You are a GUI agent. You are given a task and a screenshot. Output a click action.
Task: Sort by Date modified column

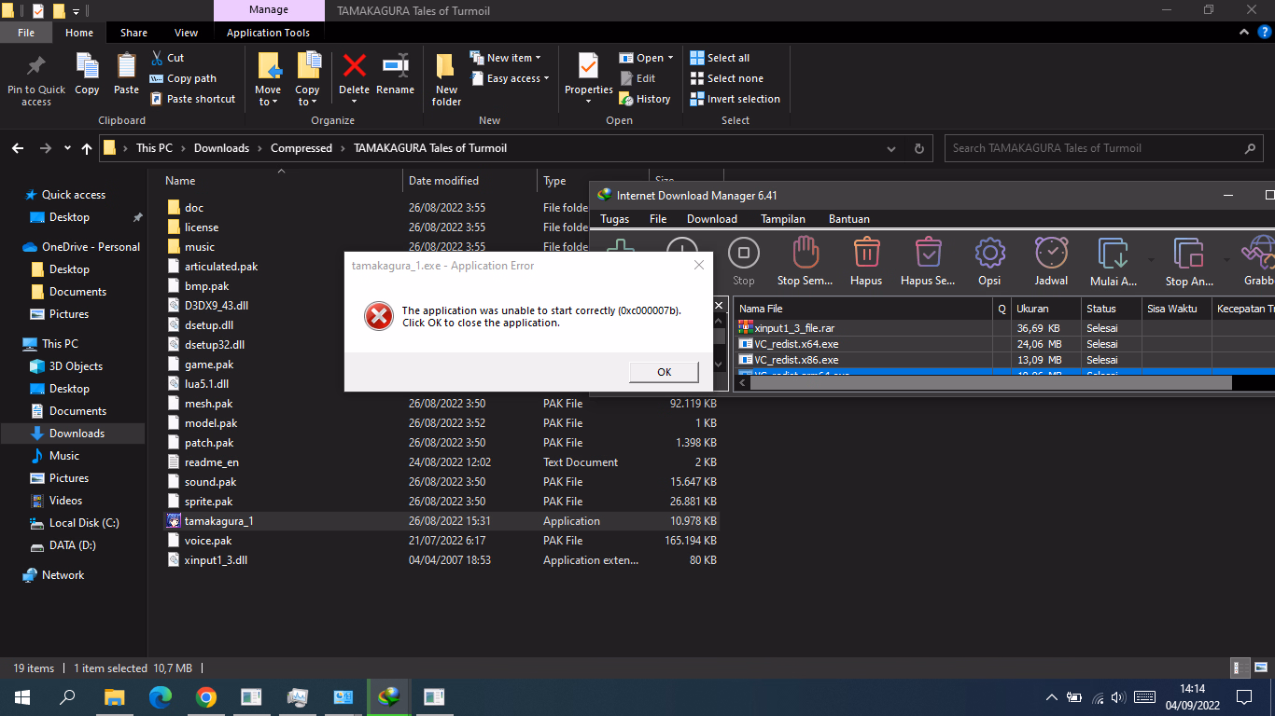coord(443,181)
